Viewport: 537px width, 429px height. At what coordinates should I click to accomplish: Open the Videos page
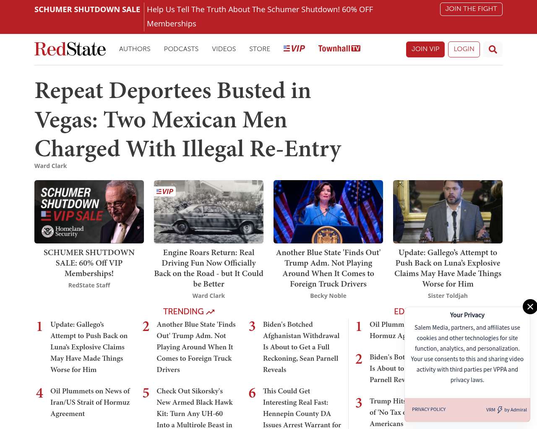[x=224, y=49]
